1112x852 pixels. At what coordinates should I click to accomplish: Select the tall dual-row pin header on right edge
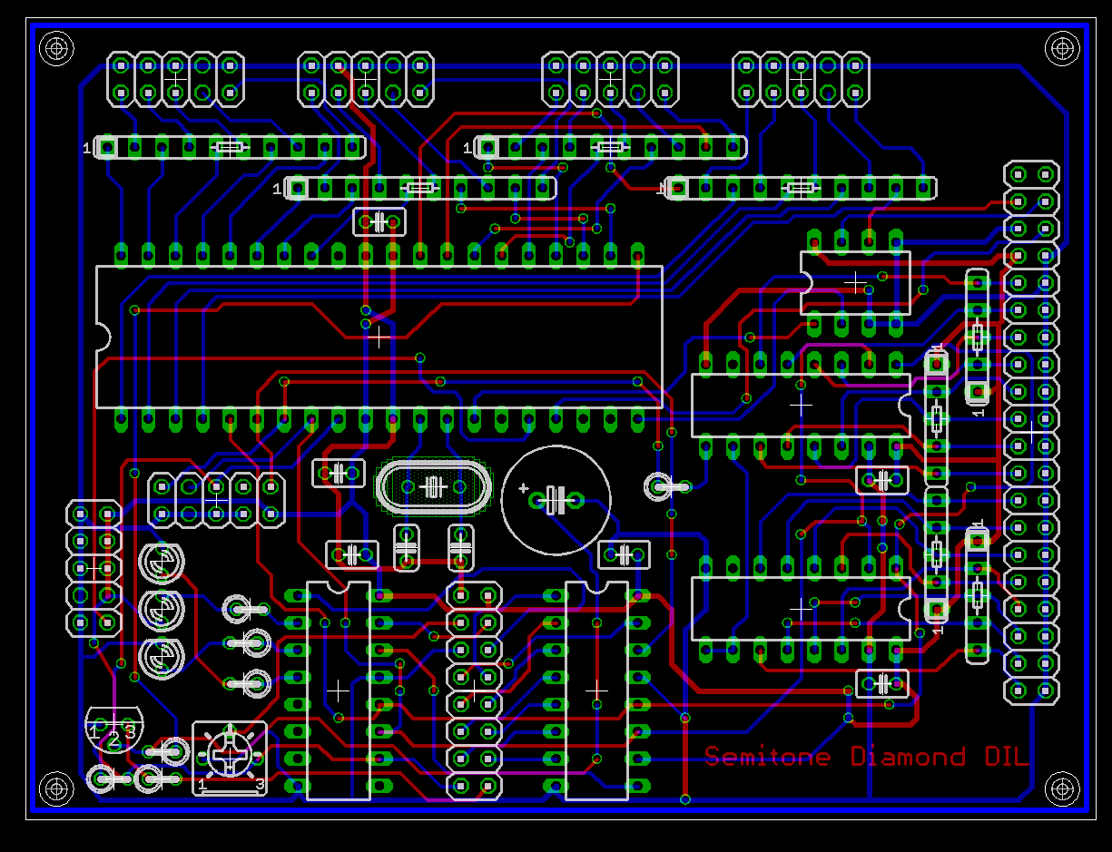tap(1031, 432)
